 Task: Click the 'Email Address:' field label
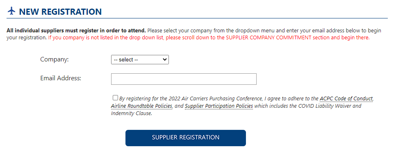[61, 78]
